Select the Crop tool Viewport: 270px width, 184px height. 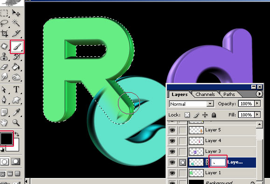tap(4, 34)
